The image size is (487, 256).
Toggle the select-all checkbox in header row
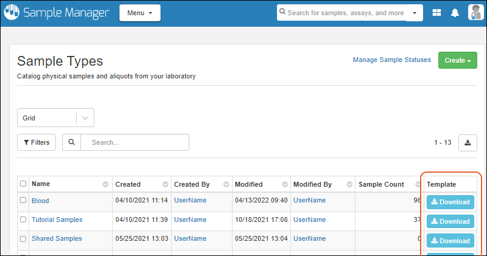[x=23, y=184]
